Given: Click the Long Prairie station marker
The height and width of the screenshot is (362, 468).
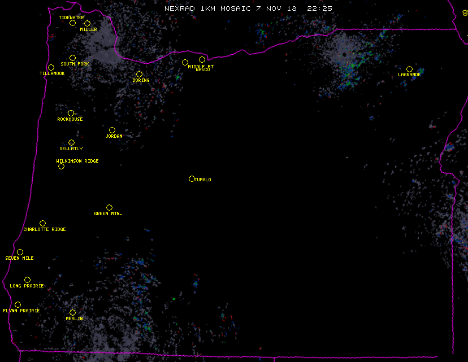Looking at the screenshot, I should click(27, 280).
